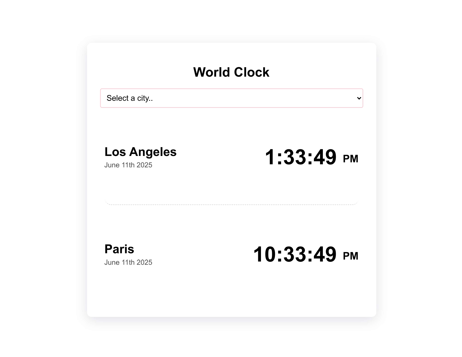Click the word "World" in the title
462x357 pixels.
click(x=212, y=72)
